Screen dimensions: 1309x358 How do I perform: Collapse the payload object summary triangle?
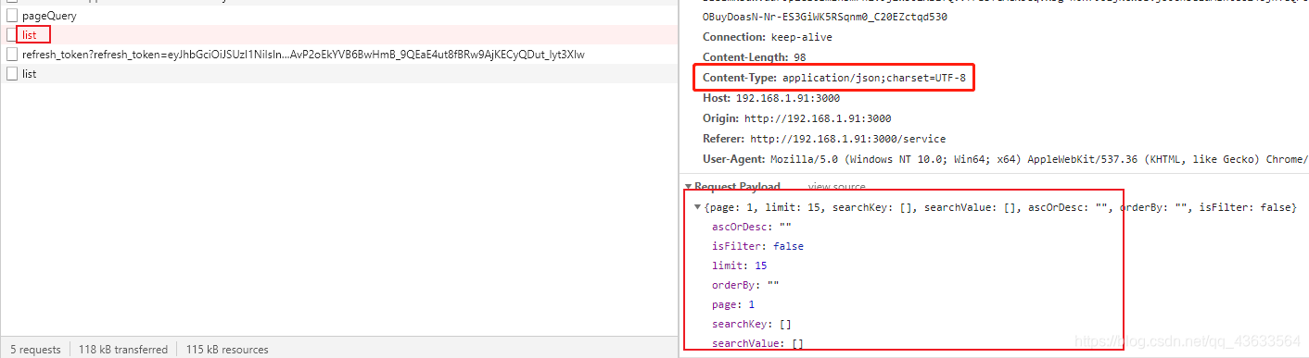pyautogui.click(x=698, y=207)
